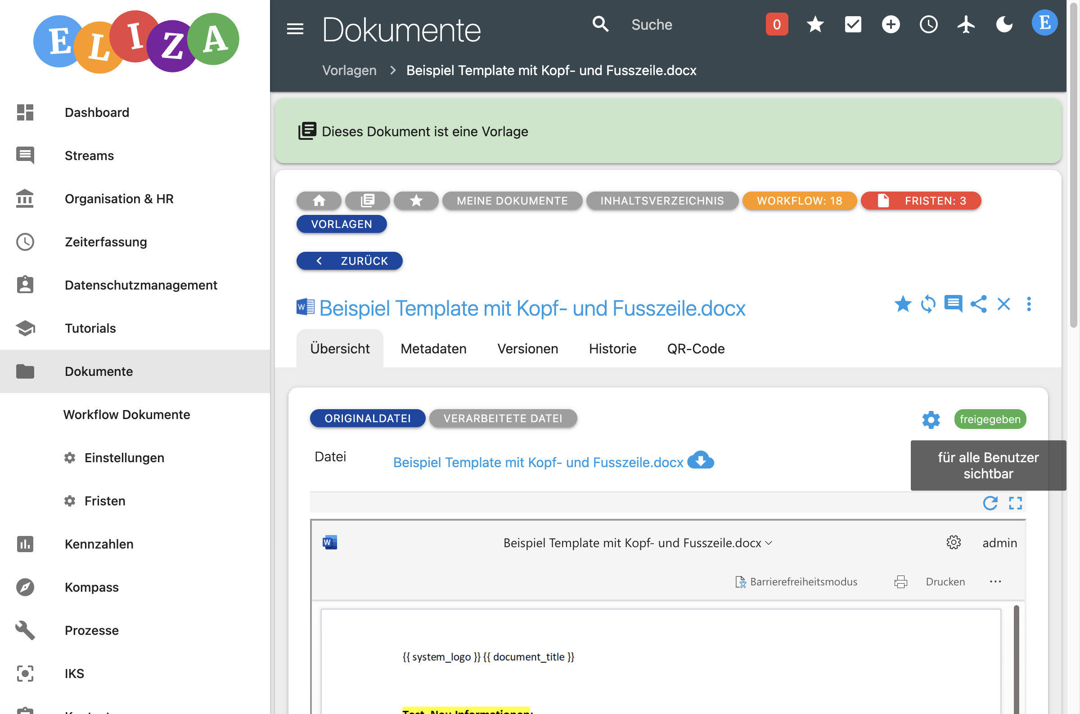This screenshot has height=714, width=1080.
Task: Open blue gear file settings icon
Action: 931,419
